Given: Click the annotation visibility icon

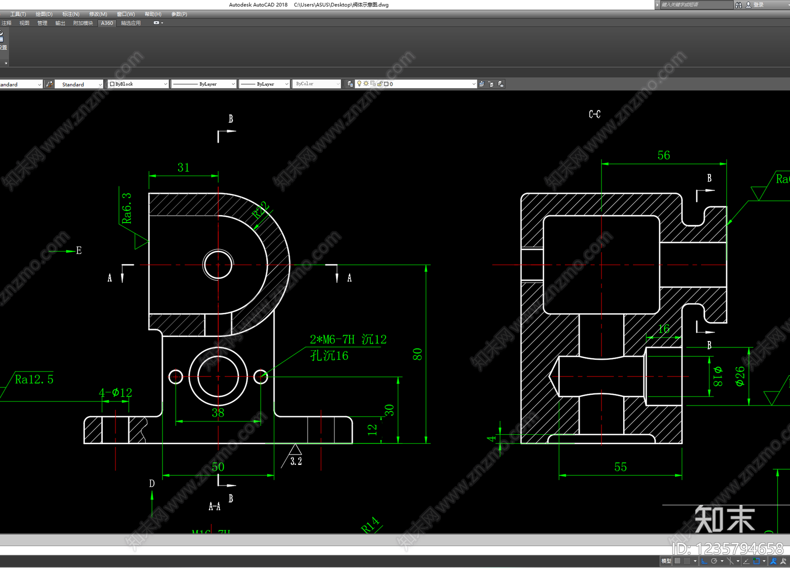Looking at the screenshot, I should (773, 561).
